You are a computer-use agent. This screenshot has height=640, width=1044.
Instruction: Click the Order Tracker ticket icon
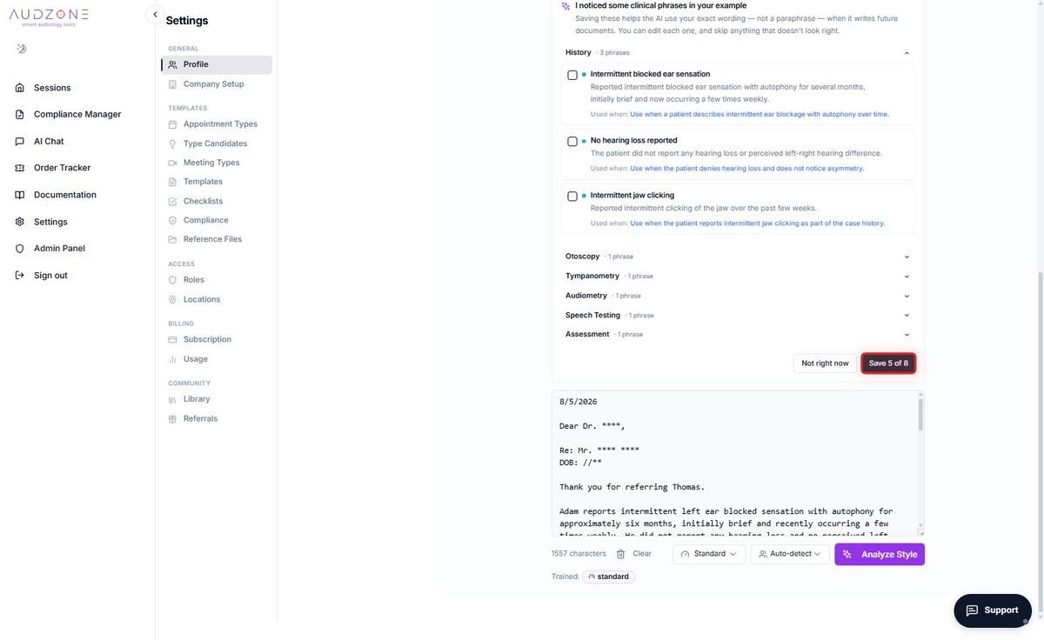[x=20, y=168]
